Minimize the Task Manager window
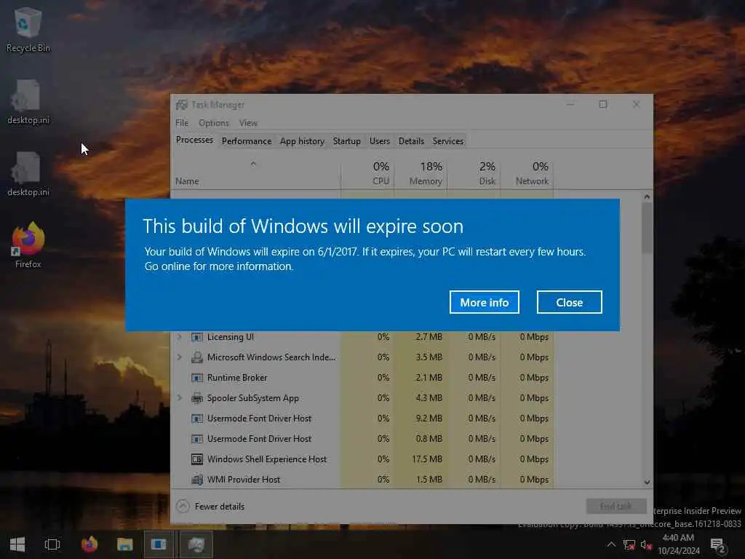The width and height of the screenshot is (745, 559). [x=570, y=104]
